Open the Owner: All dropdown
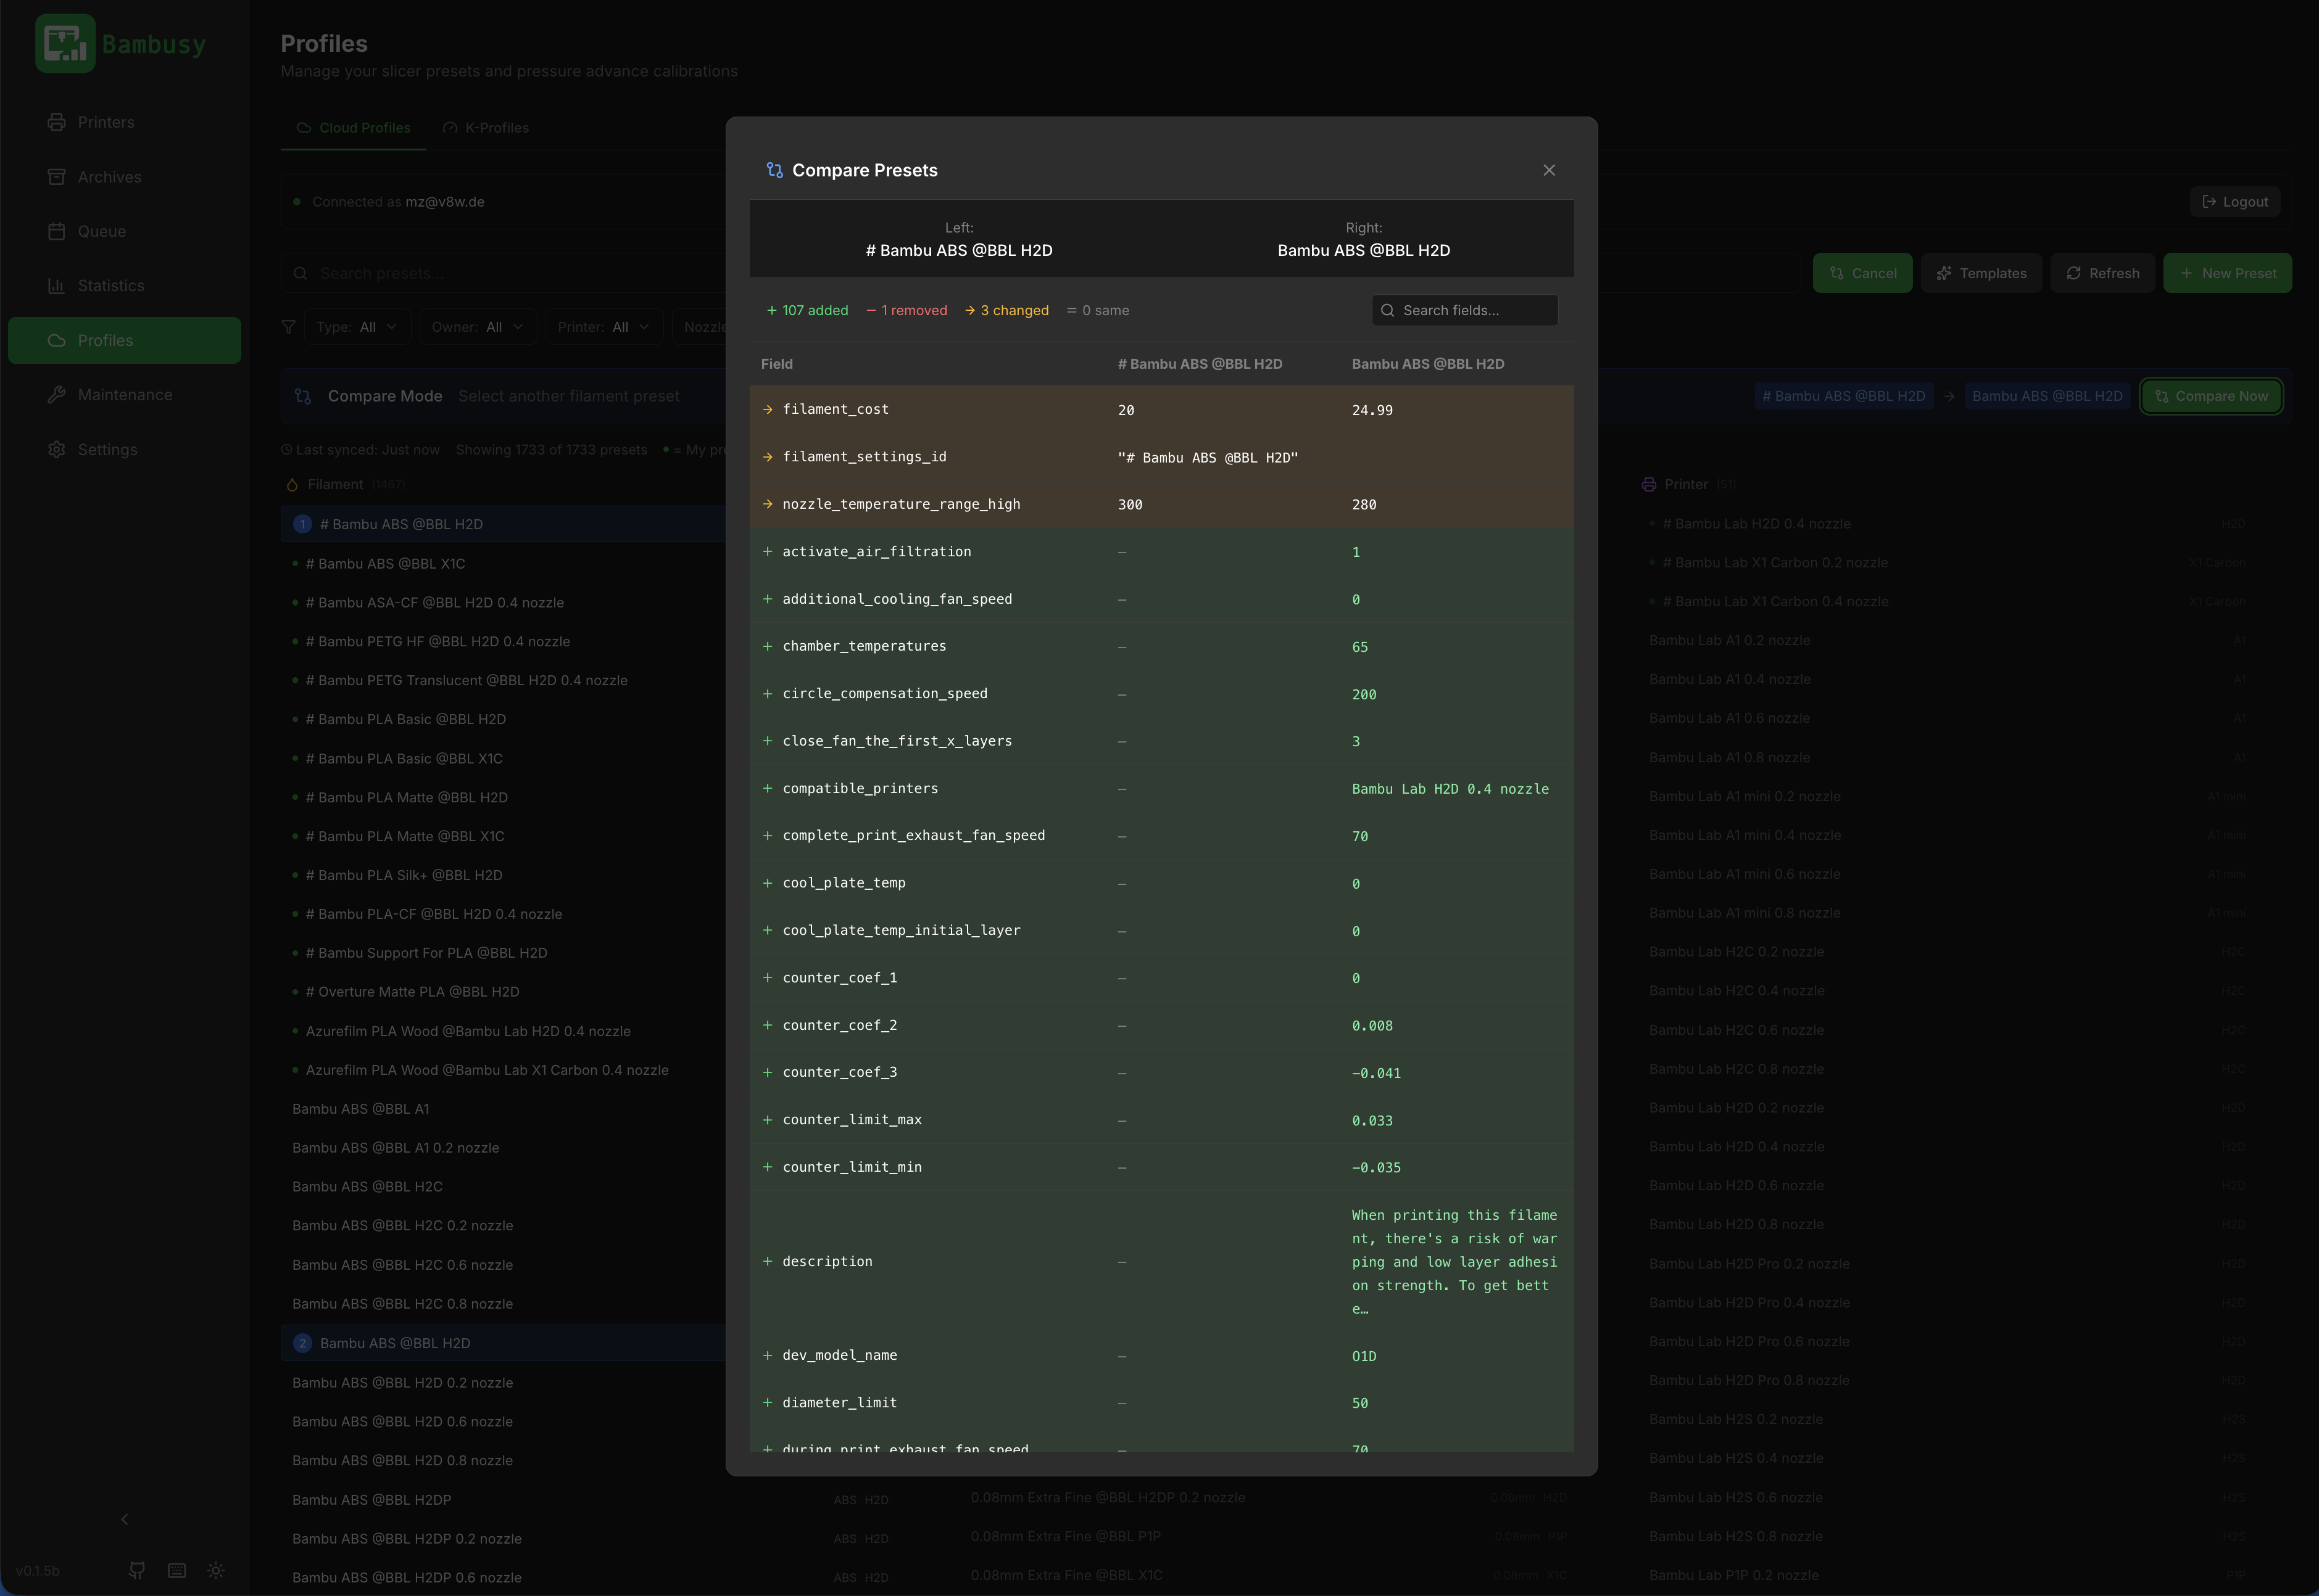Image resolution: width=2319 pixels, height=1596 pixels. [477, 327]
